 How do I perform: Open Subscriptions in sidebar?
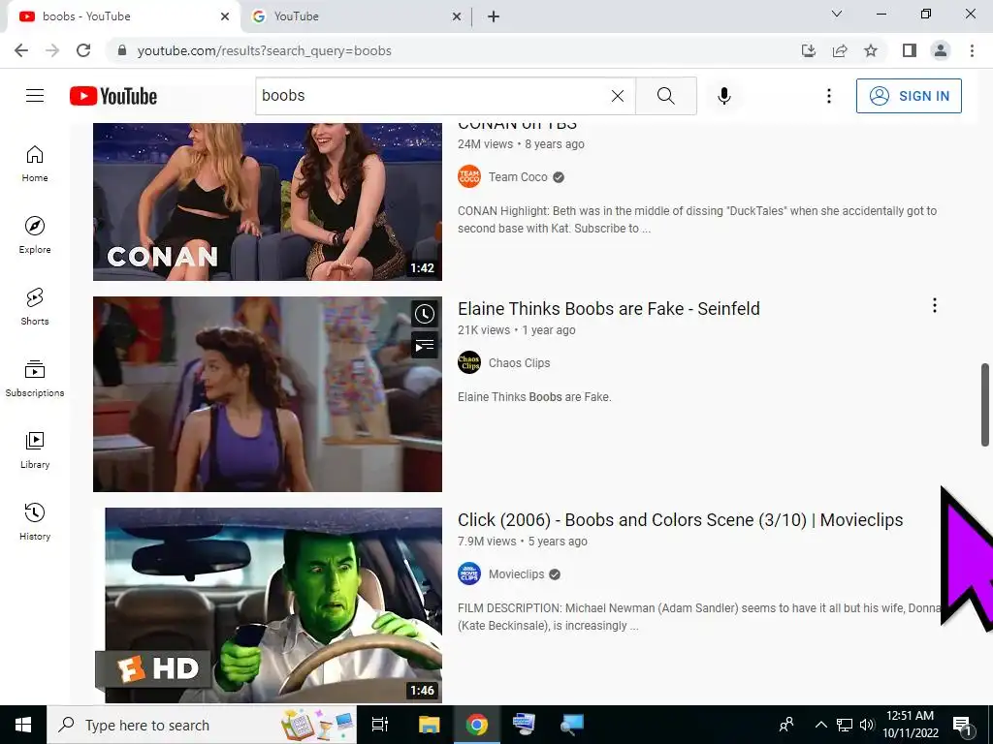(x=35, y=379)
